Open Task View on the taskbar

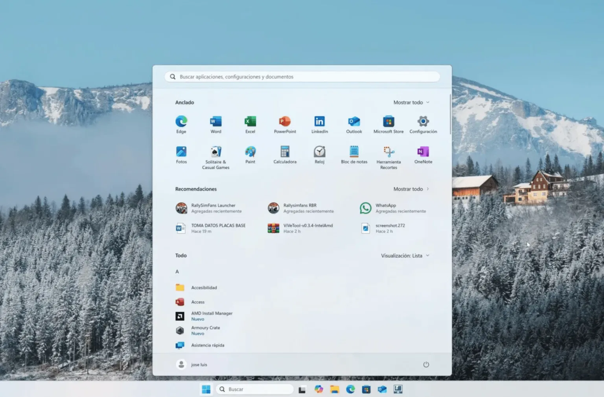302,390
